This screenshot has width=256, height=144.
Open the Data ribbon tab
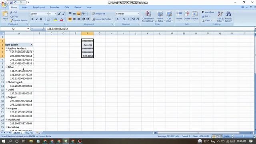[67, 7]
